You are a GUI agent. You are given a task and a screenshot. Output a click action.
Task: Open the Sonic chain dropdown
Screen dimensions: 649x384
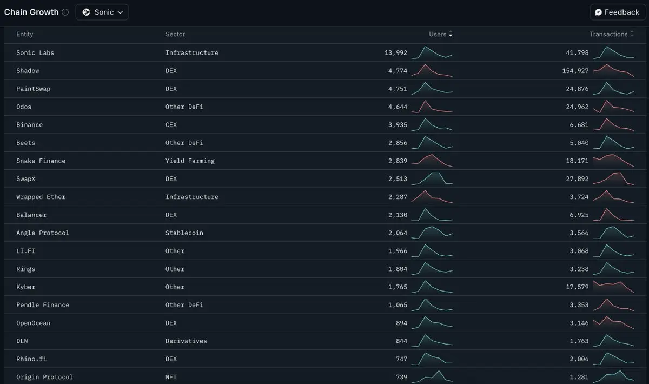(102, 12)
